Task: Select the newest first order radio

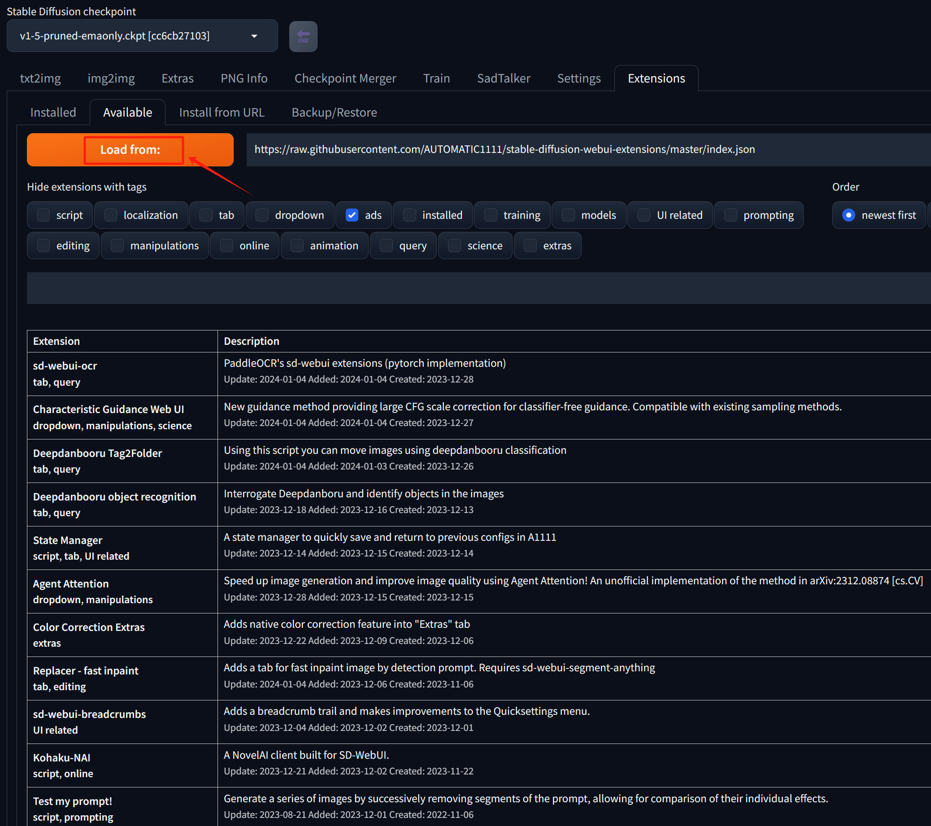Action: (848, 215)
